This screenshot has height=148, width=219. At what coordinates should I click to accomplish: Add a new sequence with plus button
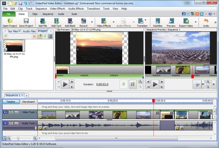pos(27,96)
